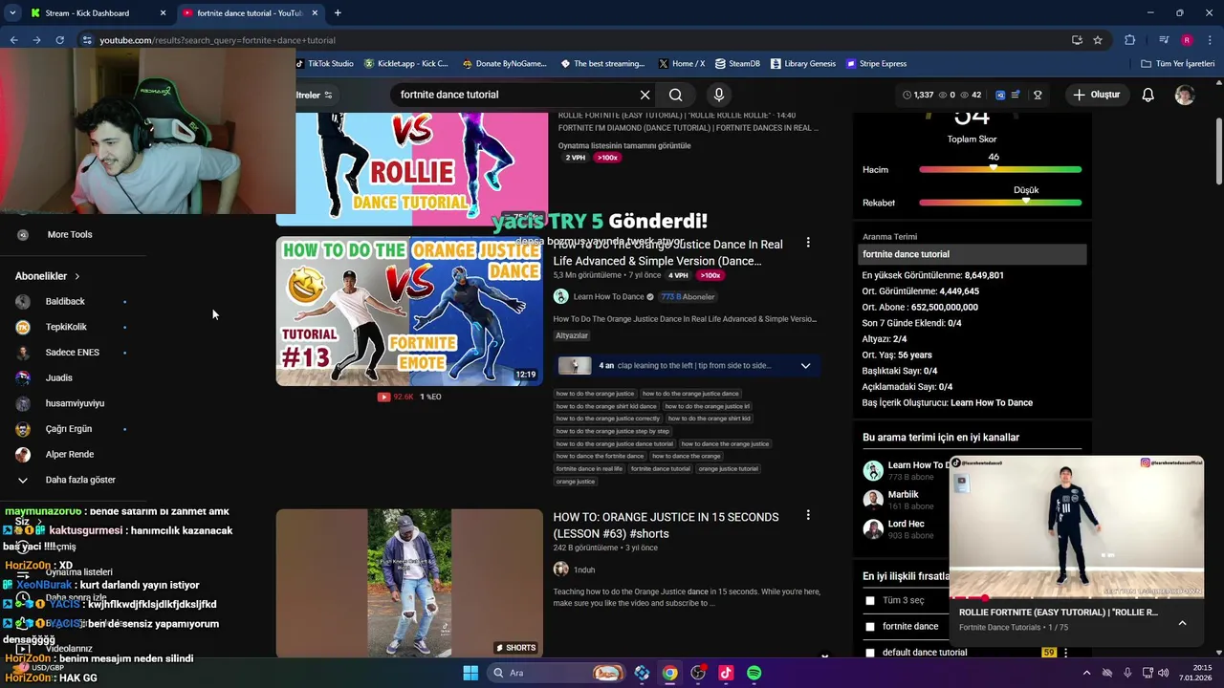
Task: Open TikTok app from the taskbar
Action: point(726,673)
